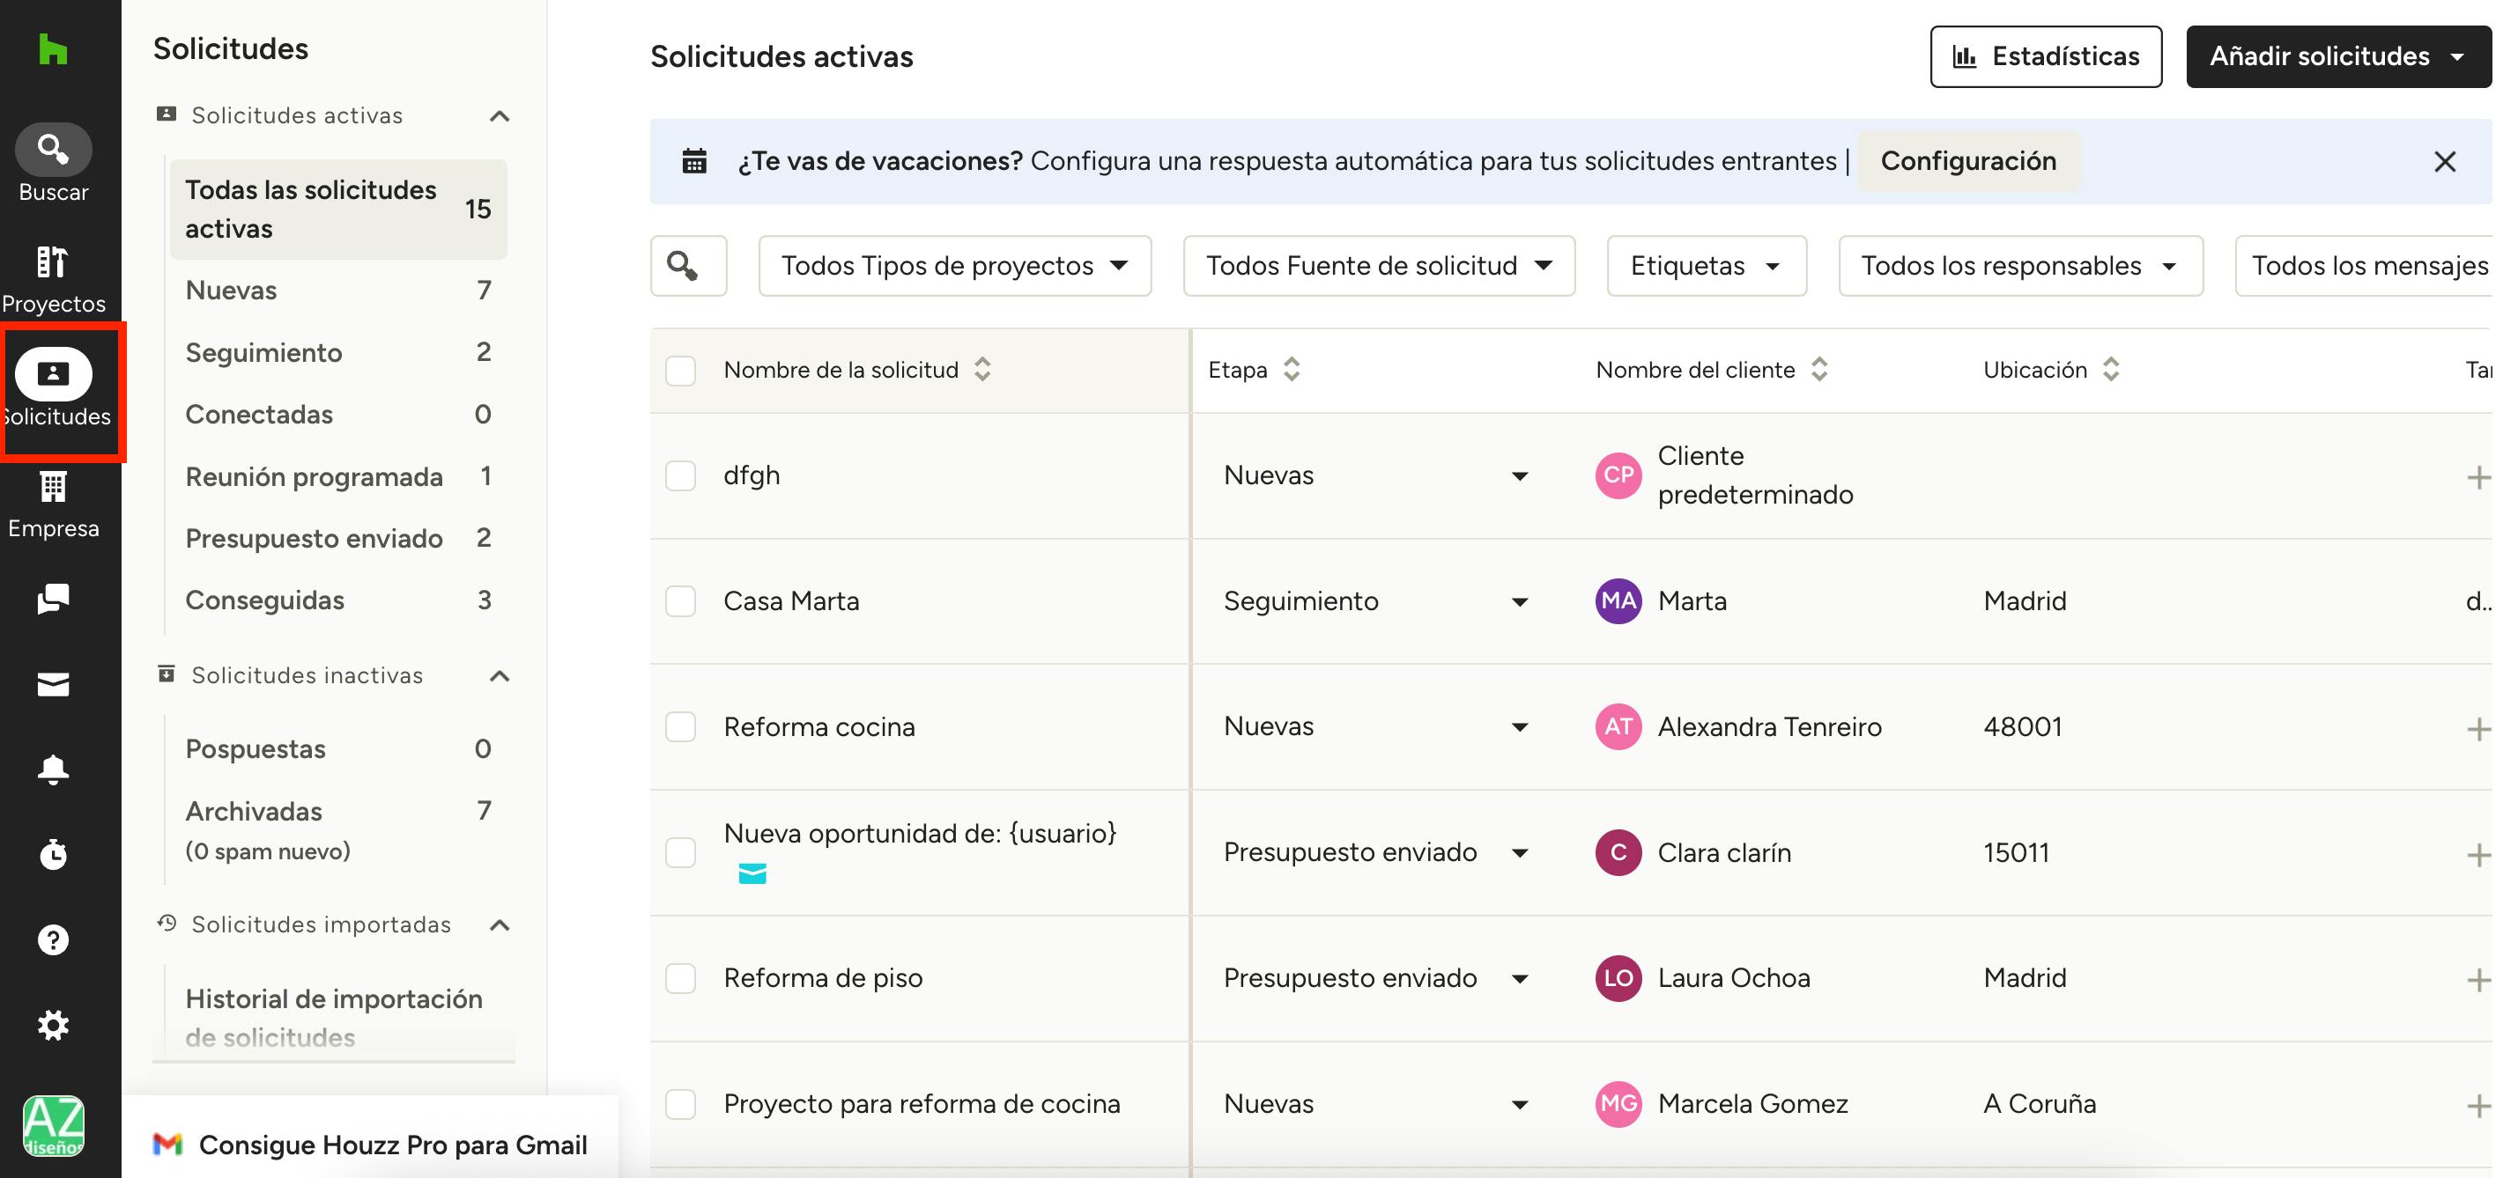Open Todos Fuente de solicitud dropdown
The width and height of the screenshot is (2518, 1178).
[1378, 266]
